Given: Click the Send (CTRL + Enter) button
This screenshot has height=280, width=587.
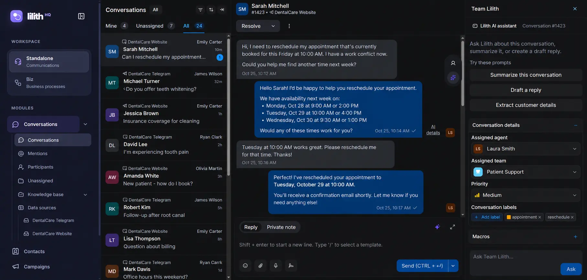Looking at the screenshot, I should (x=422, y=265).
